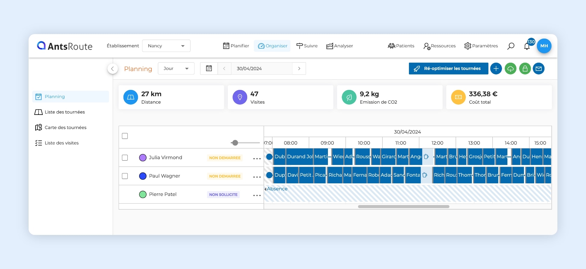Switch to the Planifier tab
Image resolution: width=586 pixels, height=269 pixels.
coord(236,46)
